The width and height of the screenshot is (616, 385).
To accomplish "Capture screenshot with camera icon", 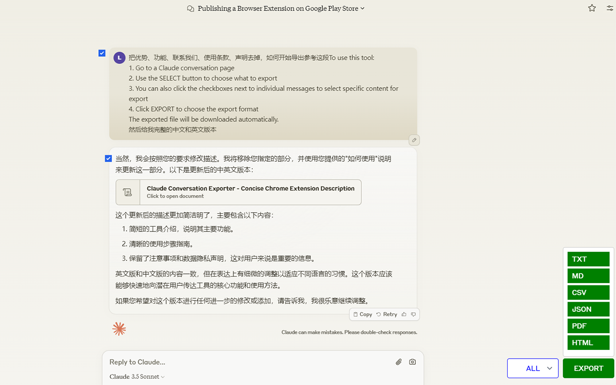I will [x=412, y=362].
